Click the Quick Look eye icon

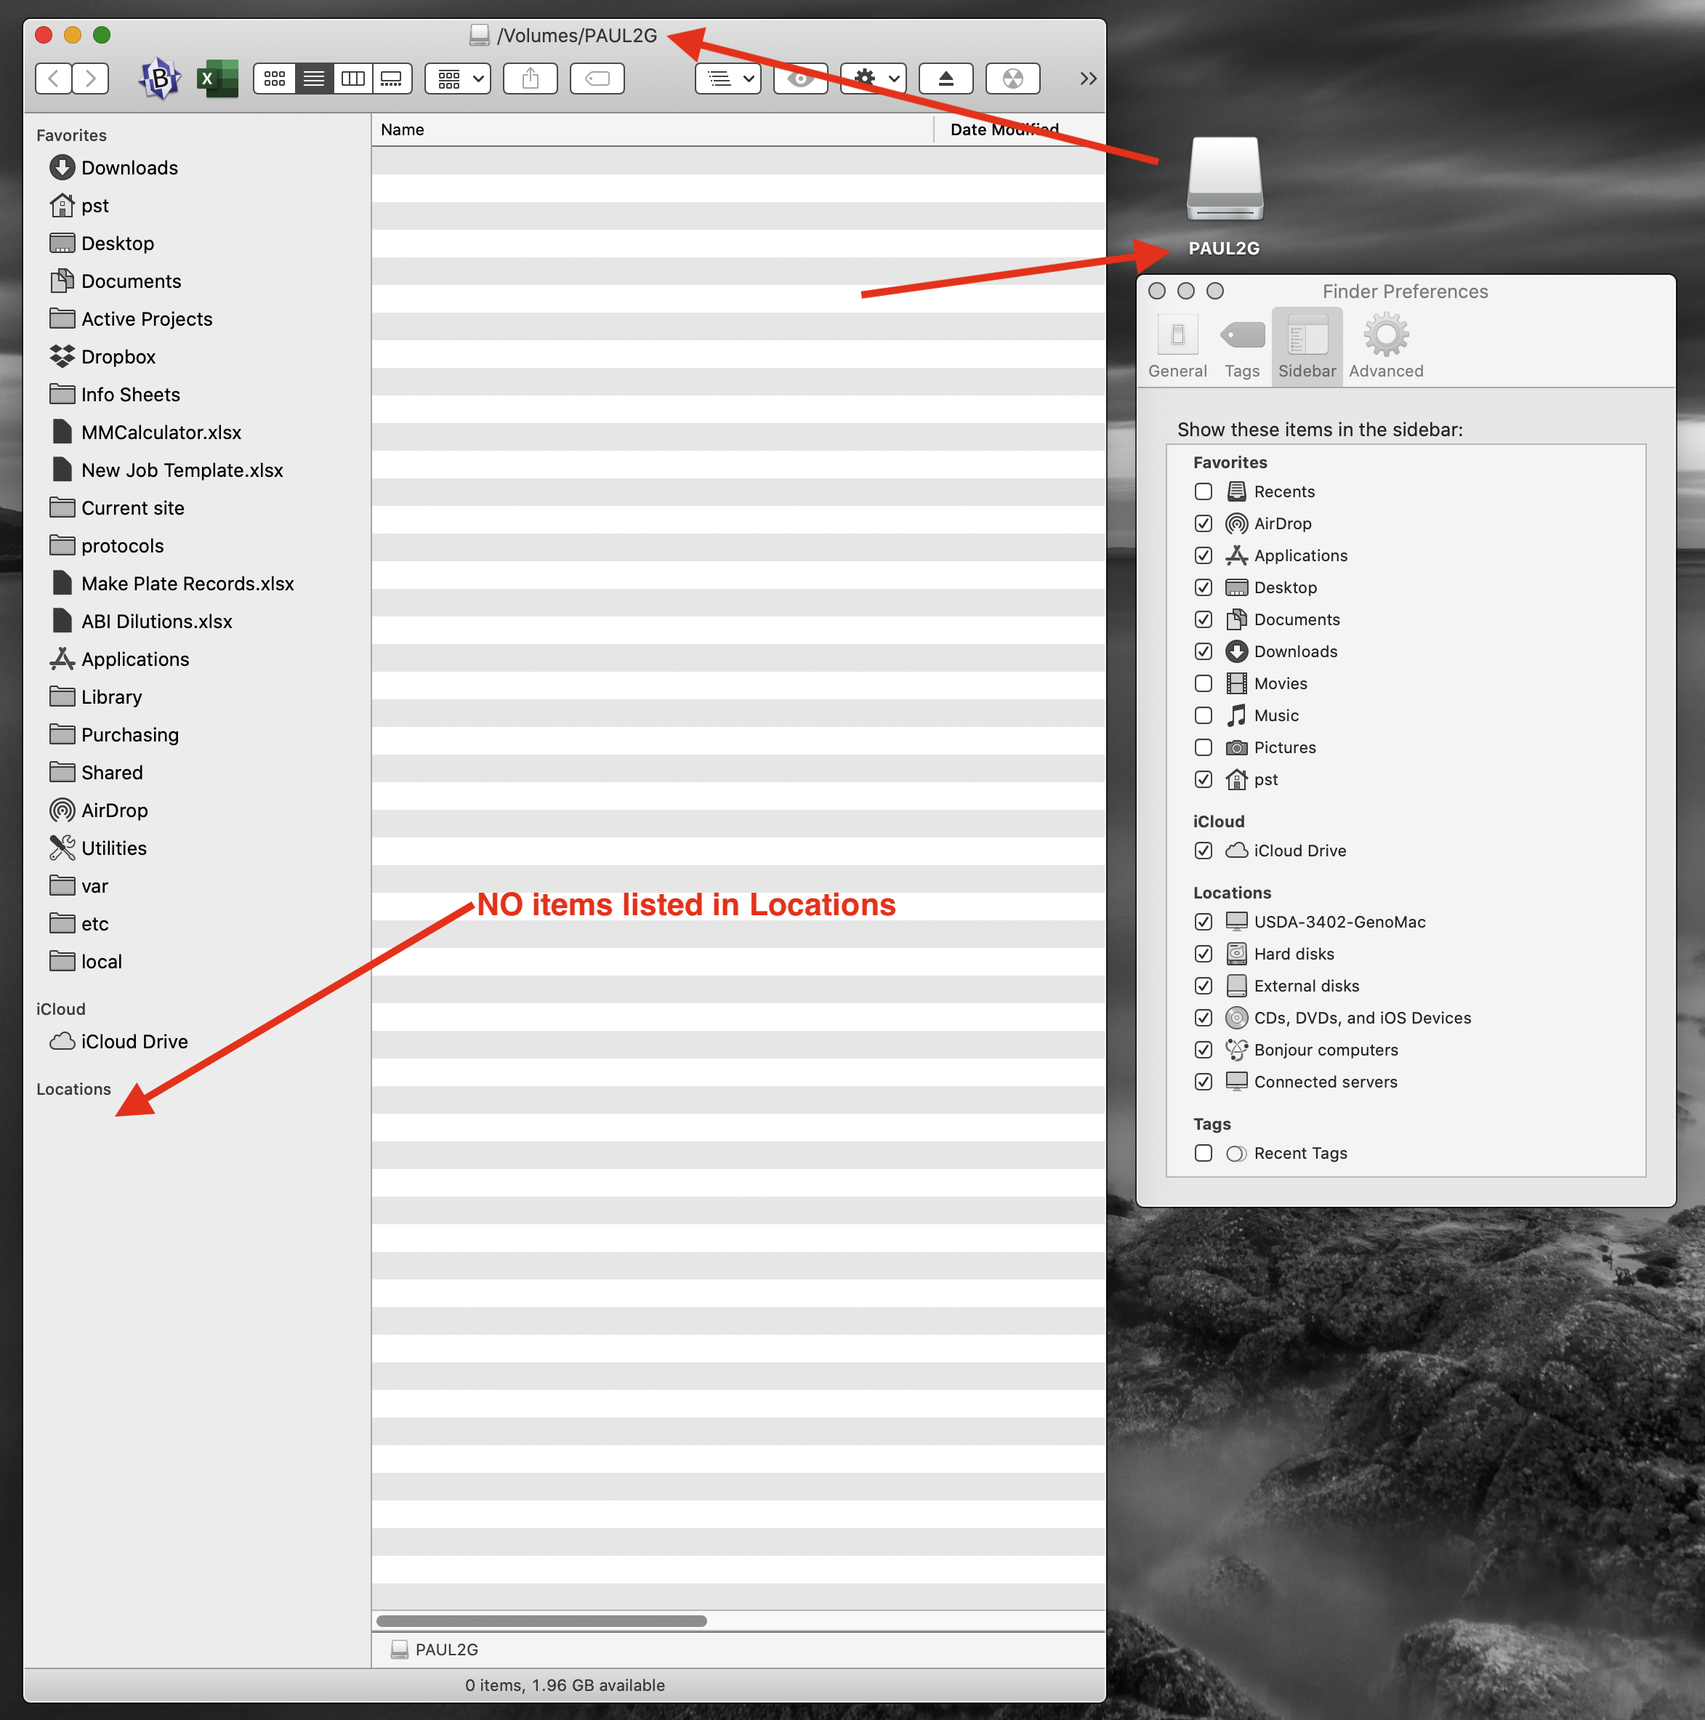[x=800, y=79]
